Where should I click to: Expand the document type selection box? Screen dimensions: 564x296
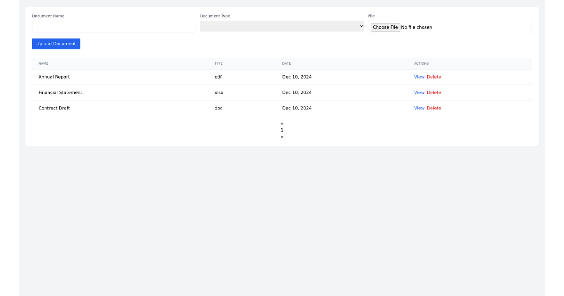tap(282, 26)
